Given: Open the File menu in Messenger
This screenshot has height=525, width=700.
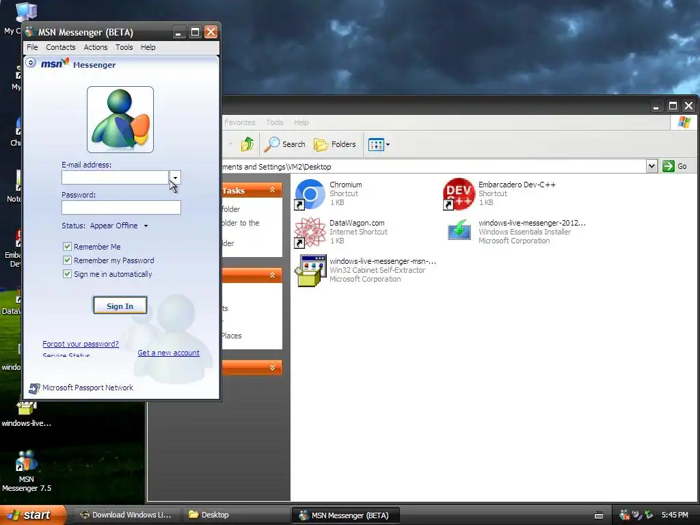Looking at the screenshot, I should coord(32,47).
